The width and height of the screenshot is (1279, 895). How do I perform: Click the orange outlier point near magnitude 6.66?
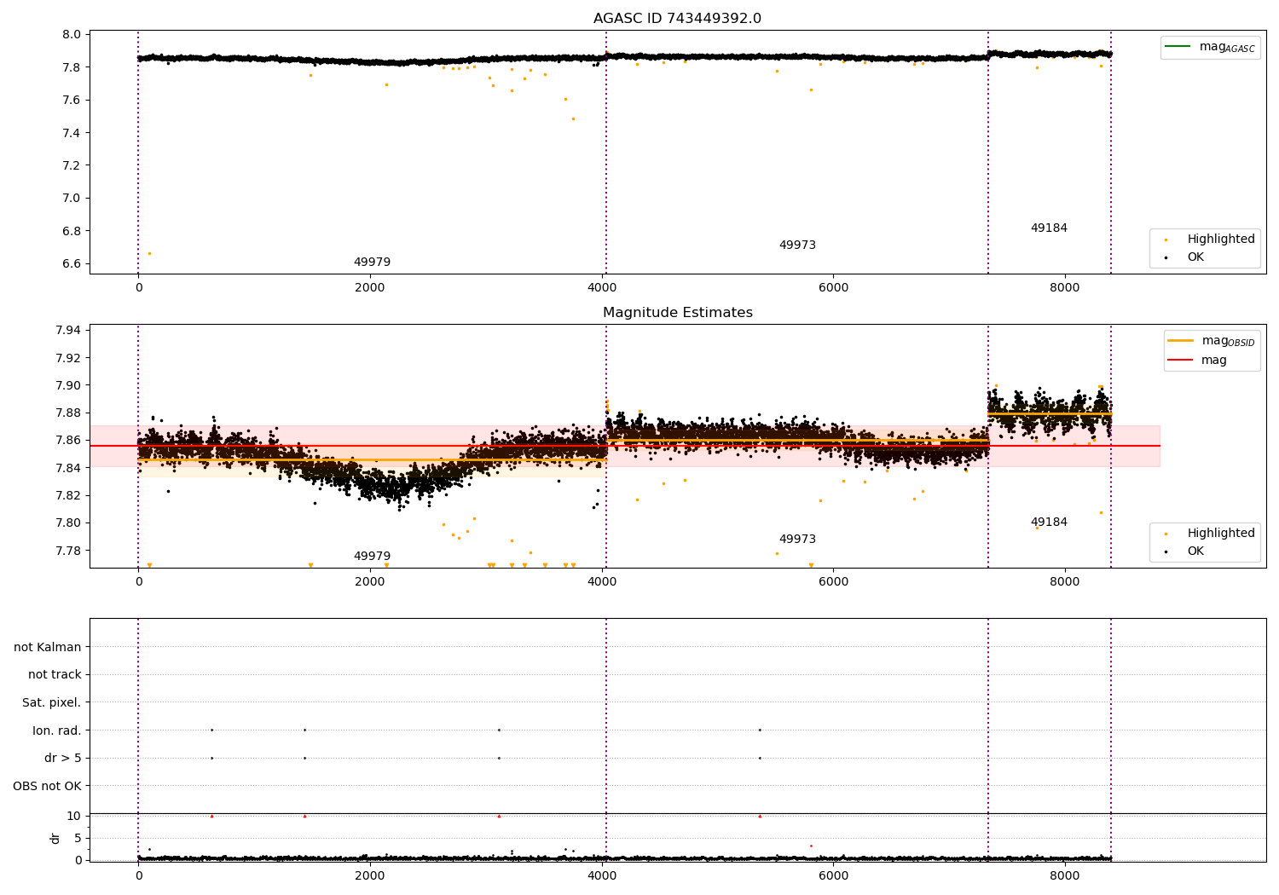coord(149,253)
